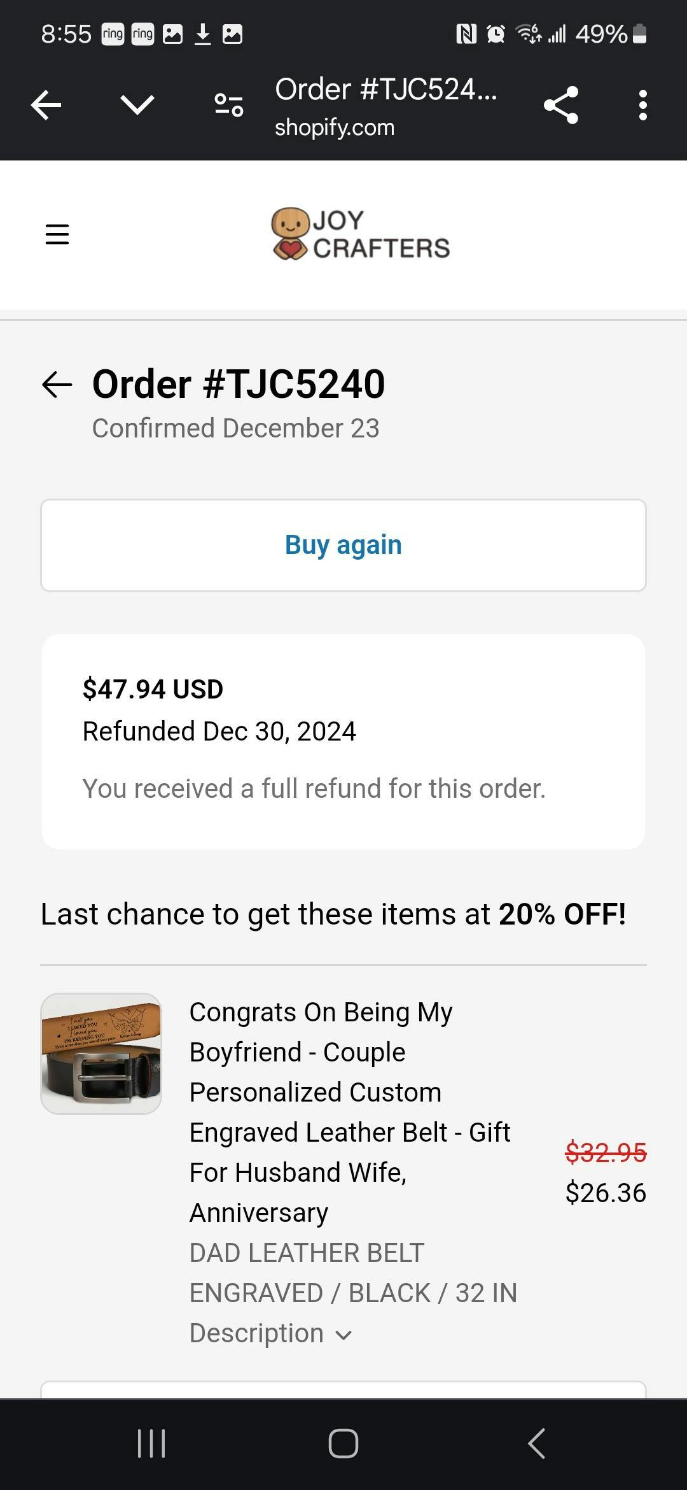Image resolution: width=687 pixels, height=1490 pixels.
Task: Tap the Android recent apps button
Action: pos(151,1443)
